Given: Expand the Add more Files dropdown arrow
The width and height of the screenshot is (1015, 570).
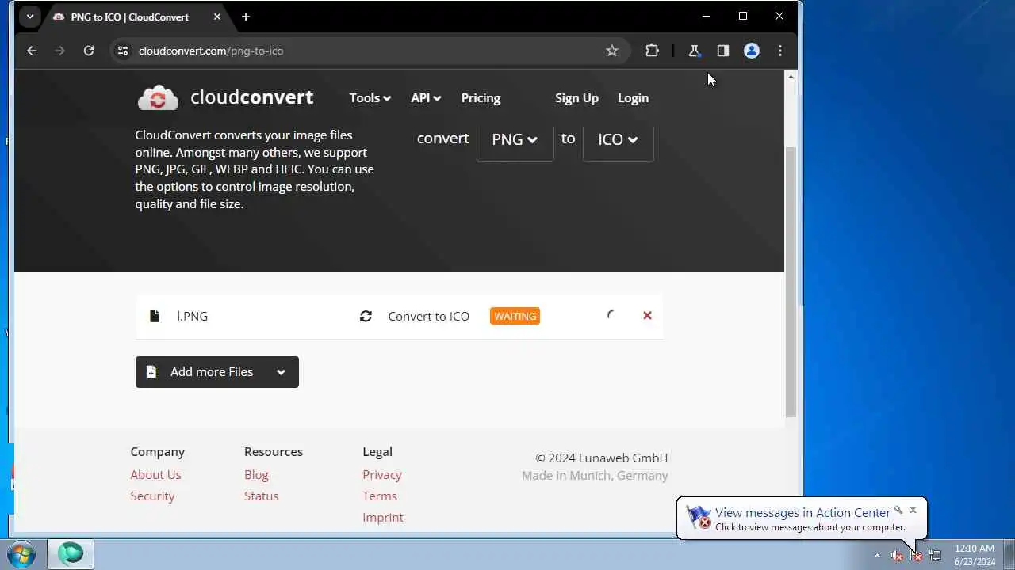Looking at the screenshot, I should [281, 372].
